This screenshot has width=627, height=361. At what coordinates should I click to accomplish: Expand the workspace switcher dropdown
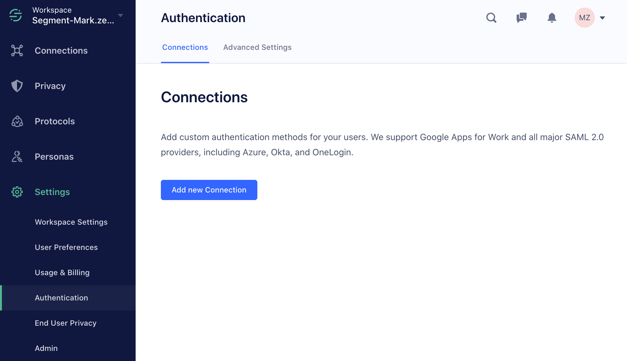120,15
